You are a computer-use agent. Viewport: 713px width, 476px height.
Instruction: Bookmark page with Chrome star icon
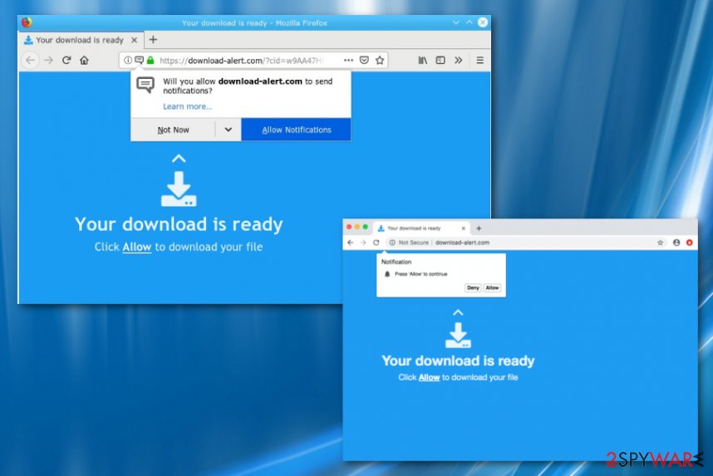[x=661, y=243]
